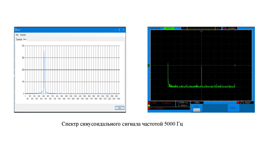Click the 200 value on chart axis
Viewport: 265px width, 148px height.
23,70
